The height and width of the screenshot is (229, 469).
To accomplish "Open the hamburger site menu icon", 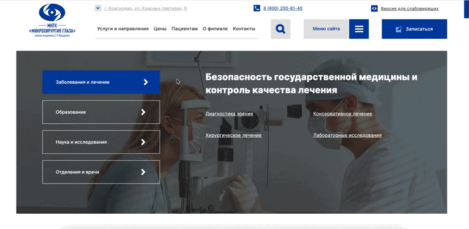I will [359, 29].
